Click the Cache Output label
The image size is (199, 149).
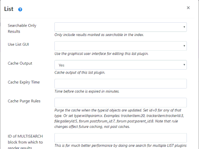pos(20,63)
